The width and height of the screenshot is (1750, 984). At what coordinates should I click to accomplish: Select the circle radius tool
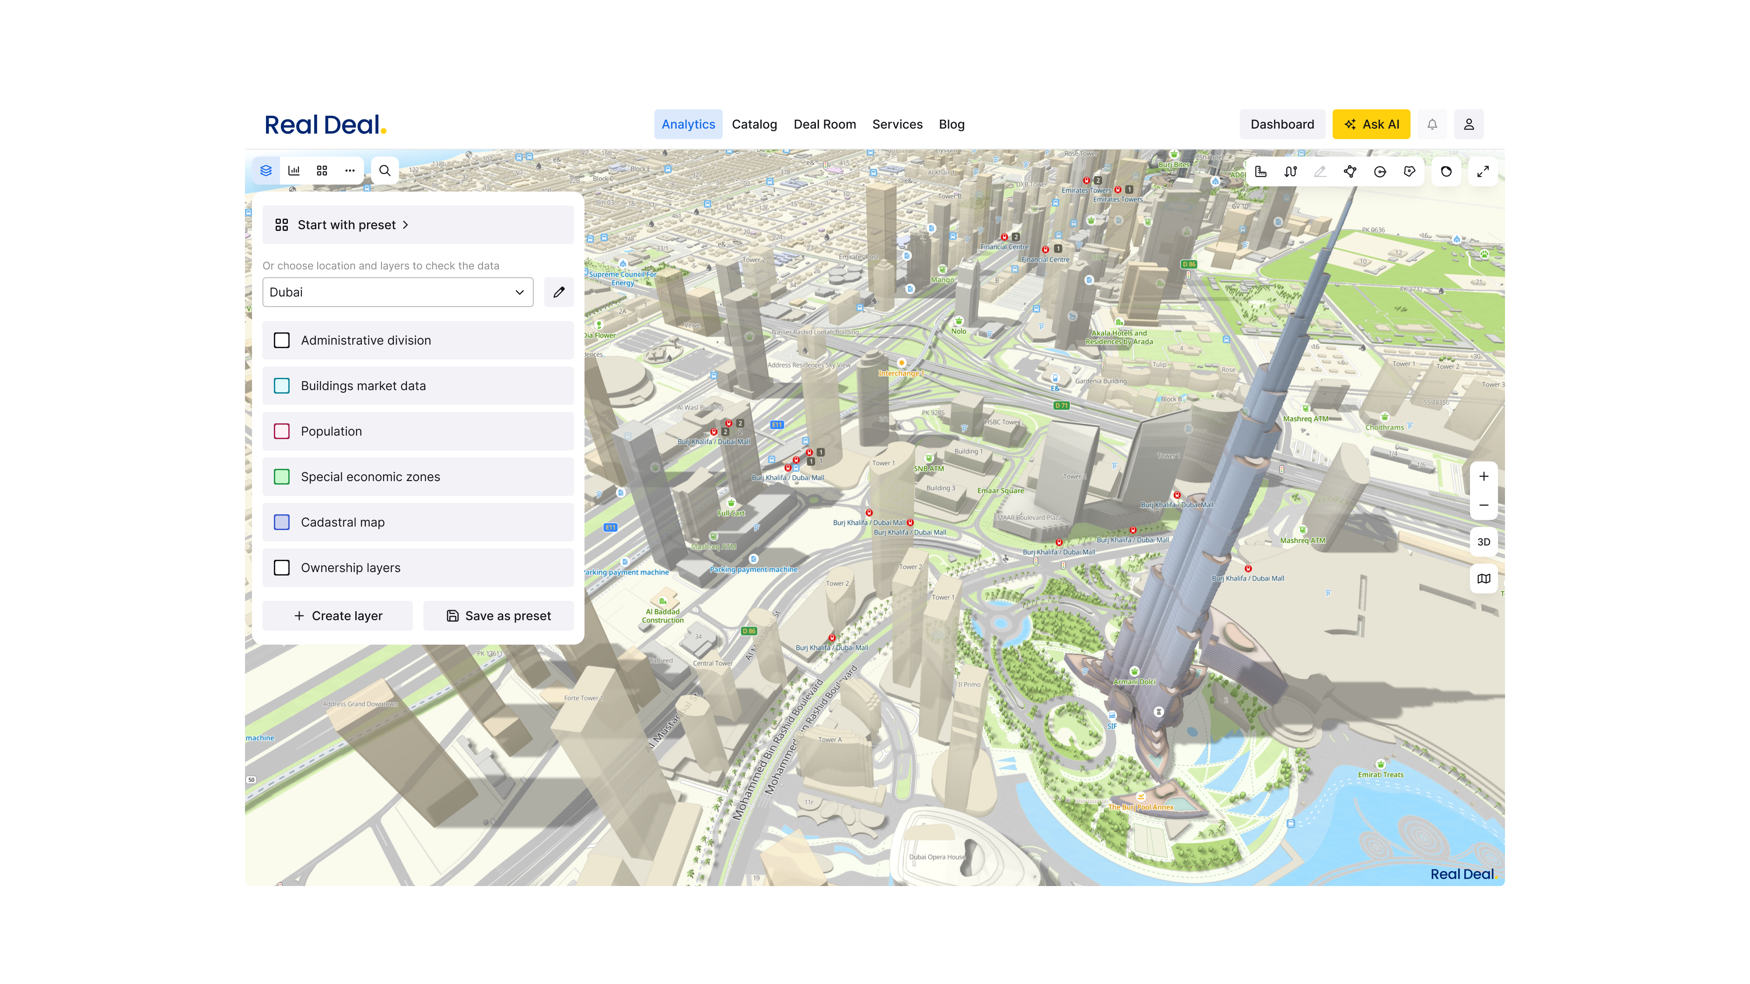1380,172
